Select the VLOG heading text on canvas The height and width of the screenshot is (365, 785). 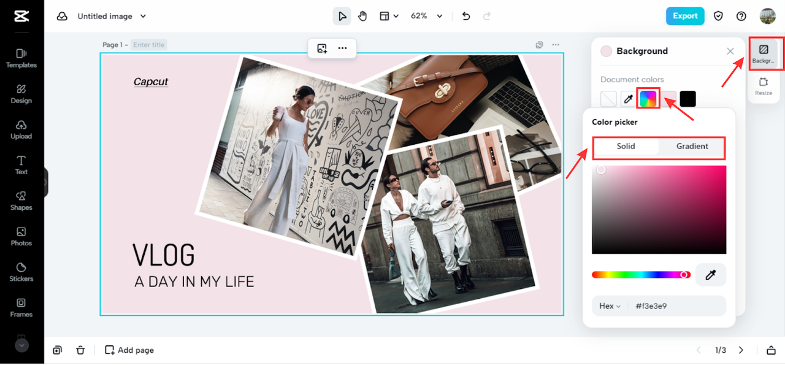coord(164,255)
